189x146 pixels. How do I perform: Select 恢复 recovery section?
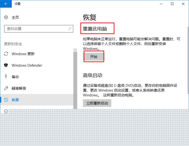tap(37, 100)
